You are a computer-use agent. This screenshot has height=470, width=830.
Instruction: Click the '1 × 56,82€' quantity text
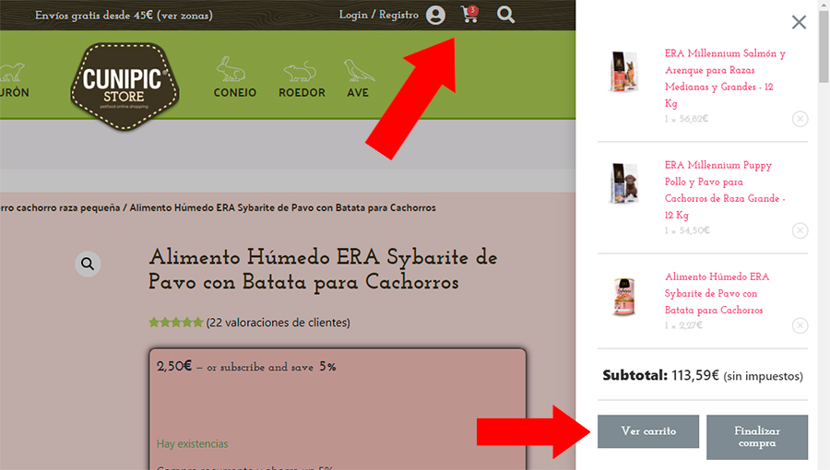pyautogui.click(x=686, y=119)
